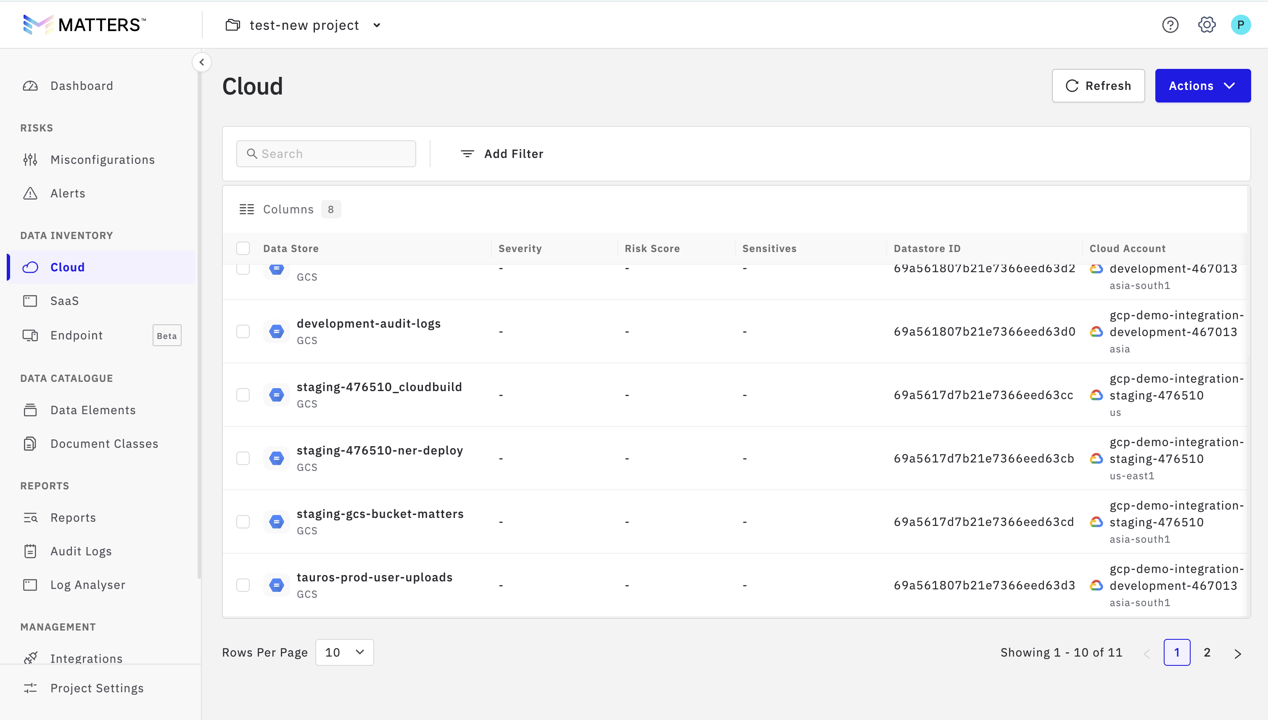Open Document Classes
Viewport: 1268px width, 720px height.
pyautogui.click(x=104, y=444)
